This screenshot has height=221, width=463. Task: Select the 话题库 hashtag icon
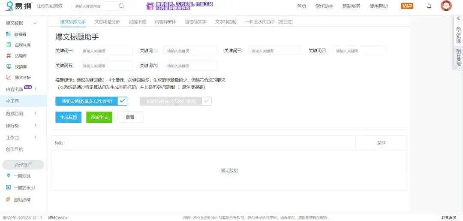9,55
